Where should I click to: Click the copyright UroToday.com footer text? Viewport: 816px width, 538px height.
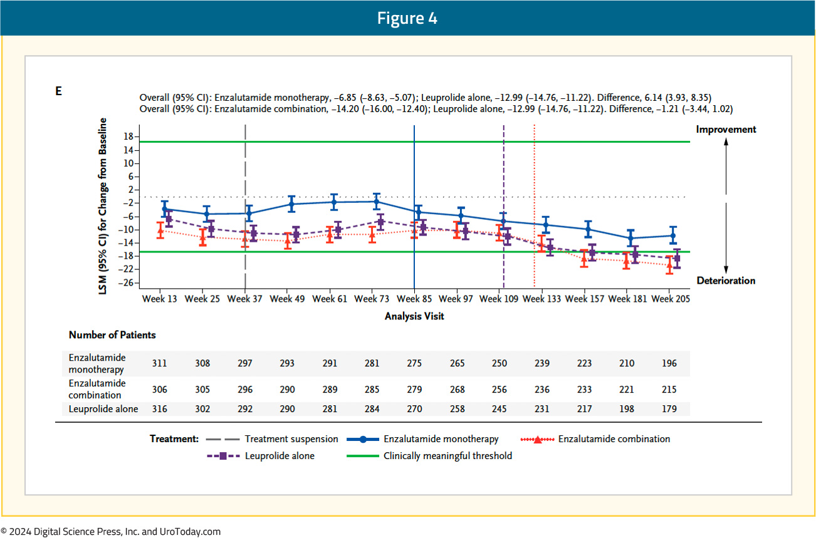[111, 532]
